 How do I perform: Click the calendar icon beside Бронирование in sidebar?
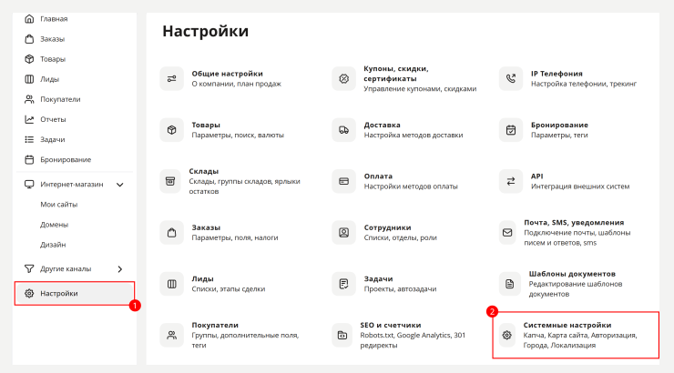click(29, 160)
